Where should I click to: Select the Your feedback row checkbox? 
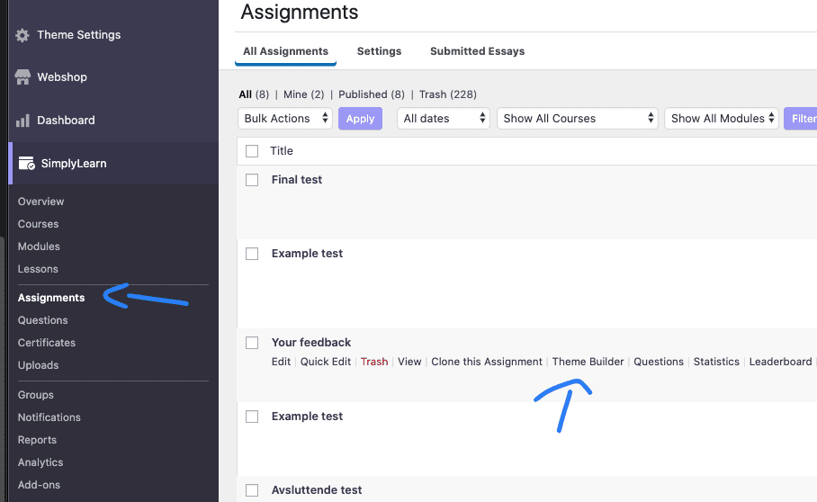(x=252, y=343)
